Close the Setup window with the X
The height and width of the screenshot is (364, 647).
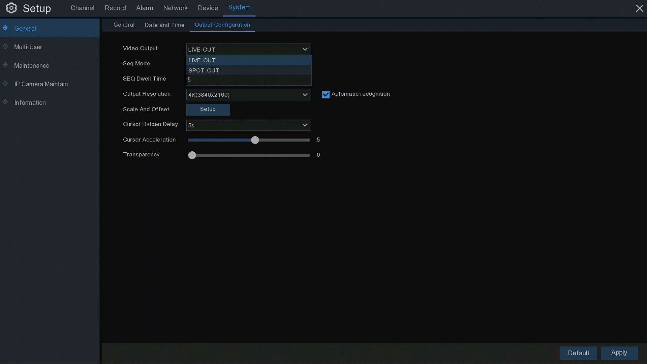pyautogui.click(x=639, y=8)
